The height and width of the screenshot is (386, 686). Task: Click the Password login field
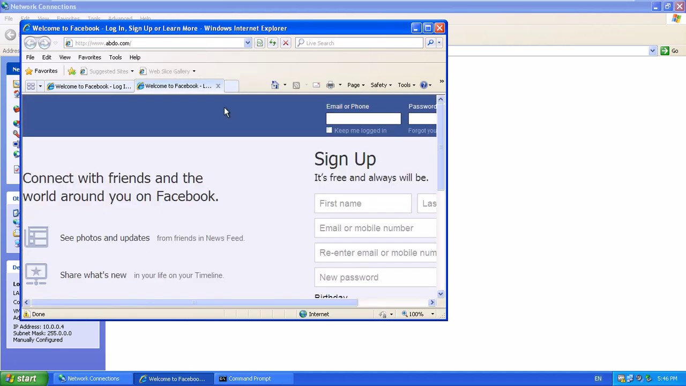(422, 118)
